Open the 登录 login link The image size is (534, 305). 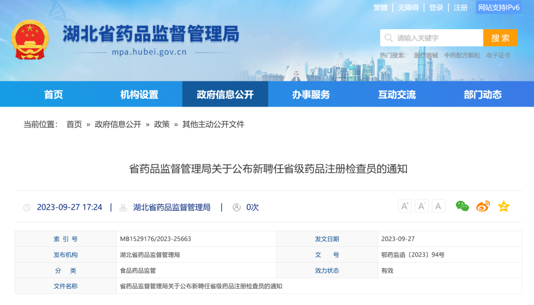[x=436, y=7]
